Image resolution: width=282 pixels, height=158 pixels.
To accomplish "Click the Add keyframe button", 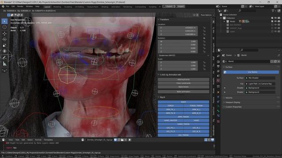I will coord(183,79).
